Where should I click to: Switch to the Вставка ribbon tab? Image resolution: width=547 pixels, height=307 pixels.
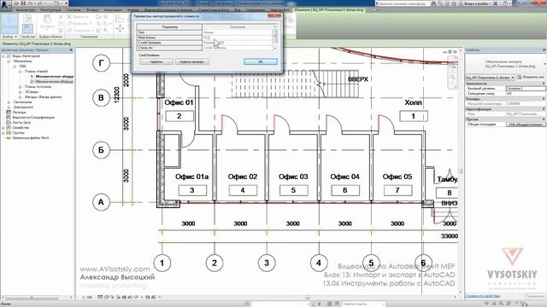pyautogui.click(x=92, y=9)
